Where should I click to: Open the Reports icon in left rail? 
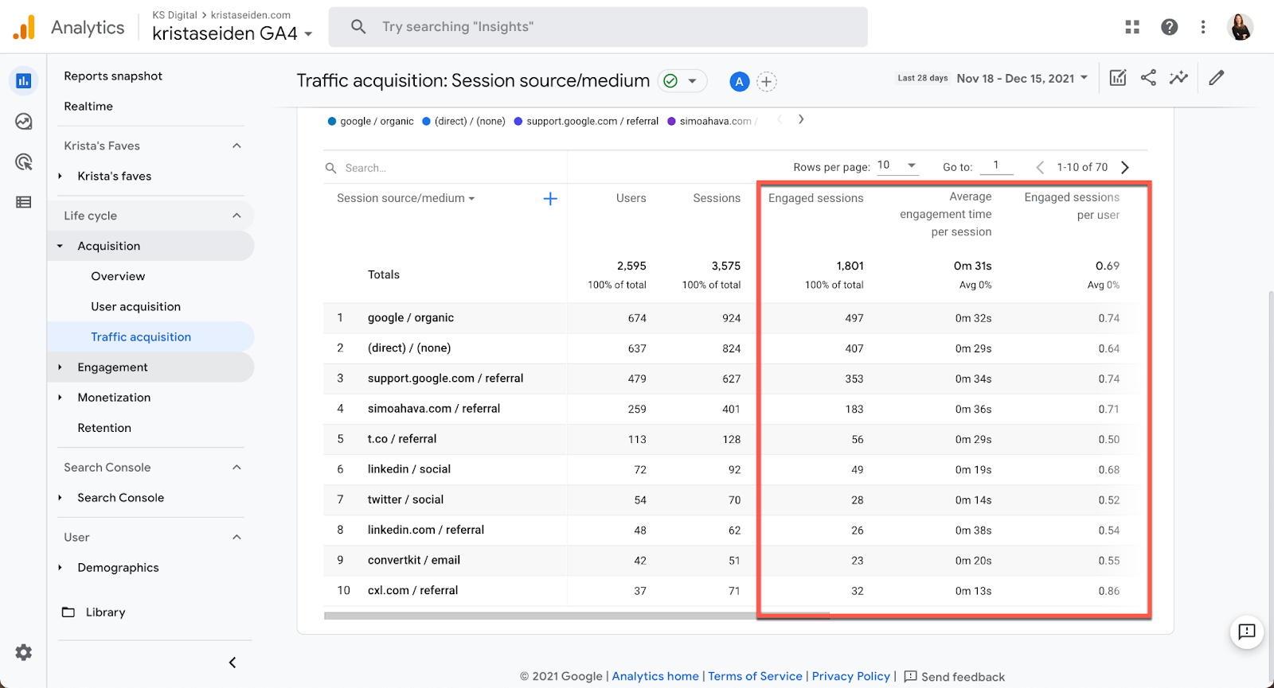pyautogui.click(x=24, y=80)
